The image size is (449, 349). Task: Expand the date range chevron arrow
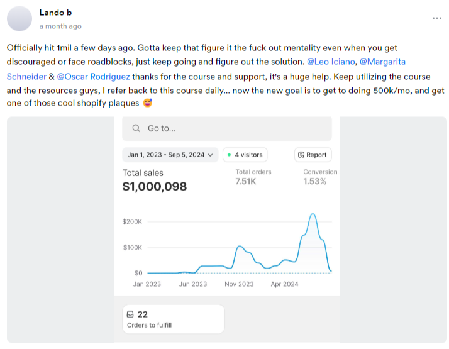(210, 155)
